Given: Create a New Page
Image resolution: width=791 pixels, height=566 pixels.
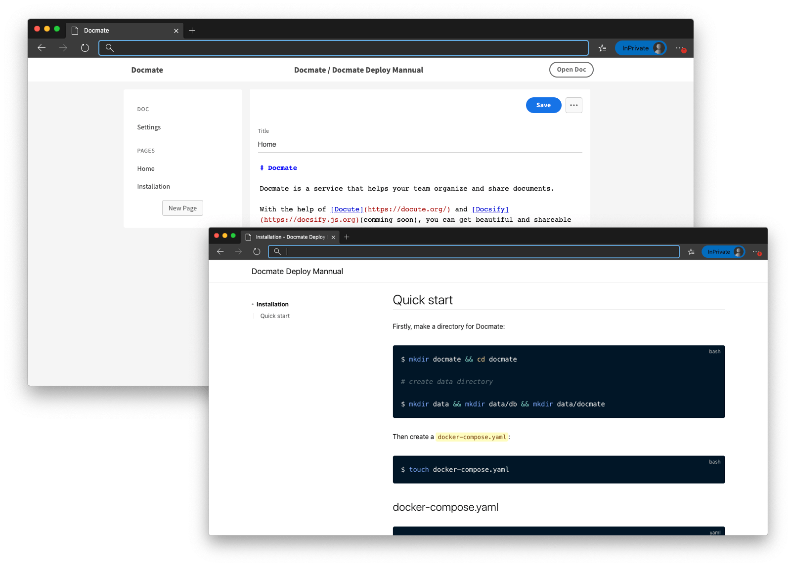Looking at the screenshot, I should click(x=182, y=208).
